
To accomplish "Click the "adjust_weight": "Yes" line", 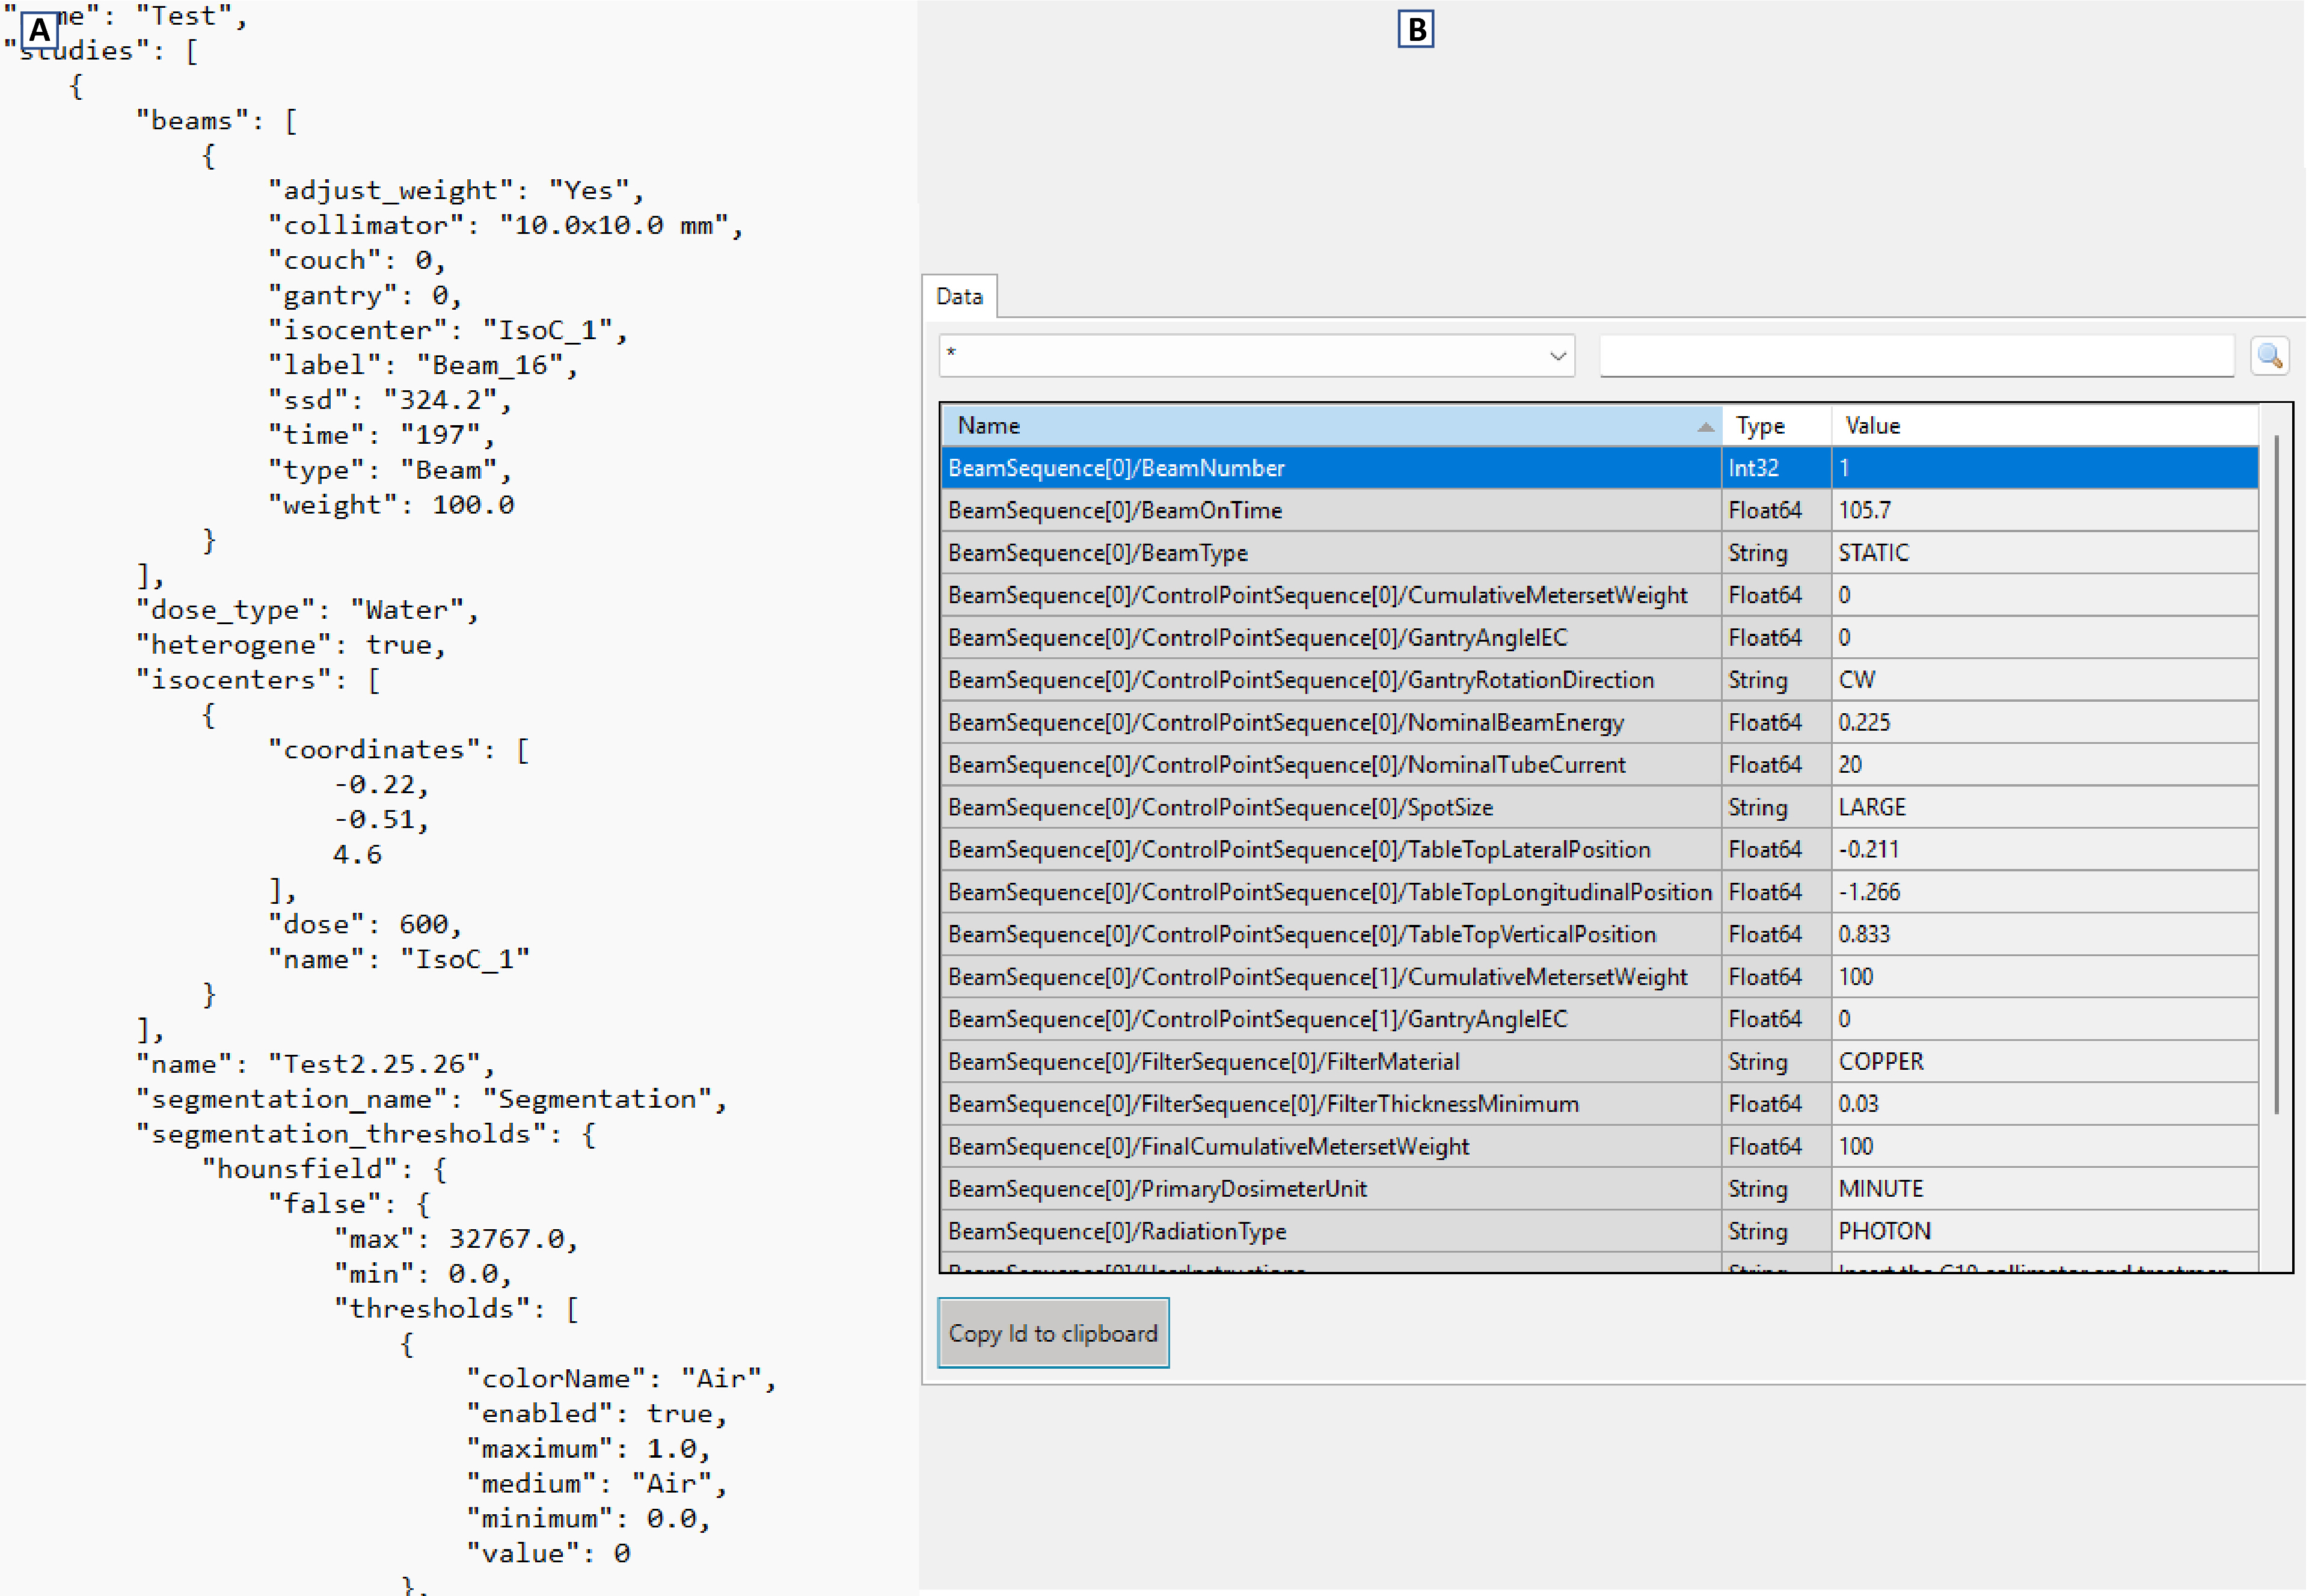I will 456,190.
